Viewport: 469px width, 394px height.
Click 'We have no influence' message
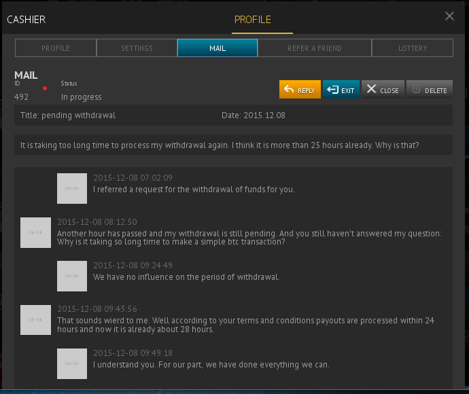pyautogui.click(x=186, y=277)
